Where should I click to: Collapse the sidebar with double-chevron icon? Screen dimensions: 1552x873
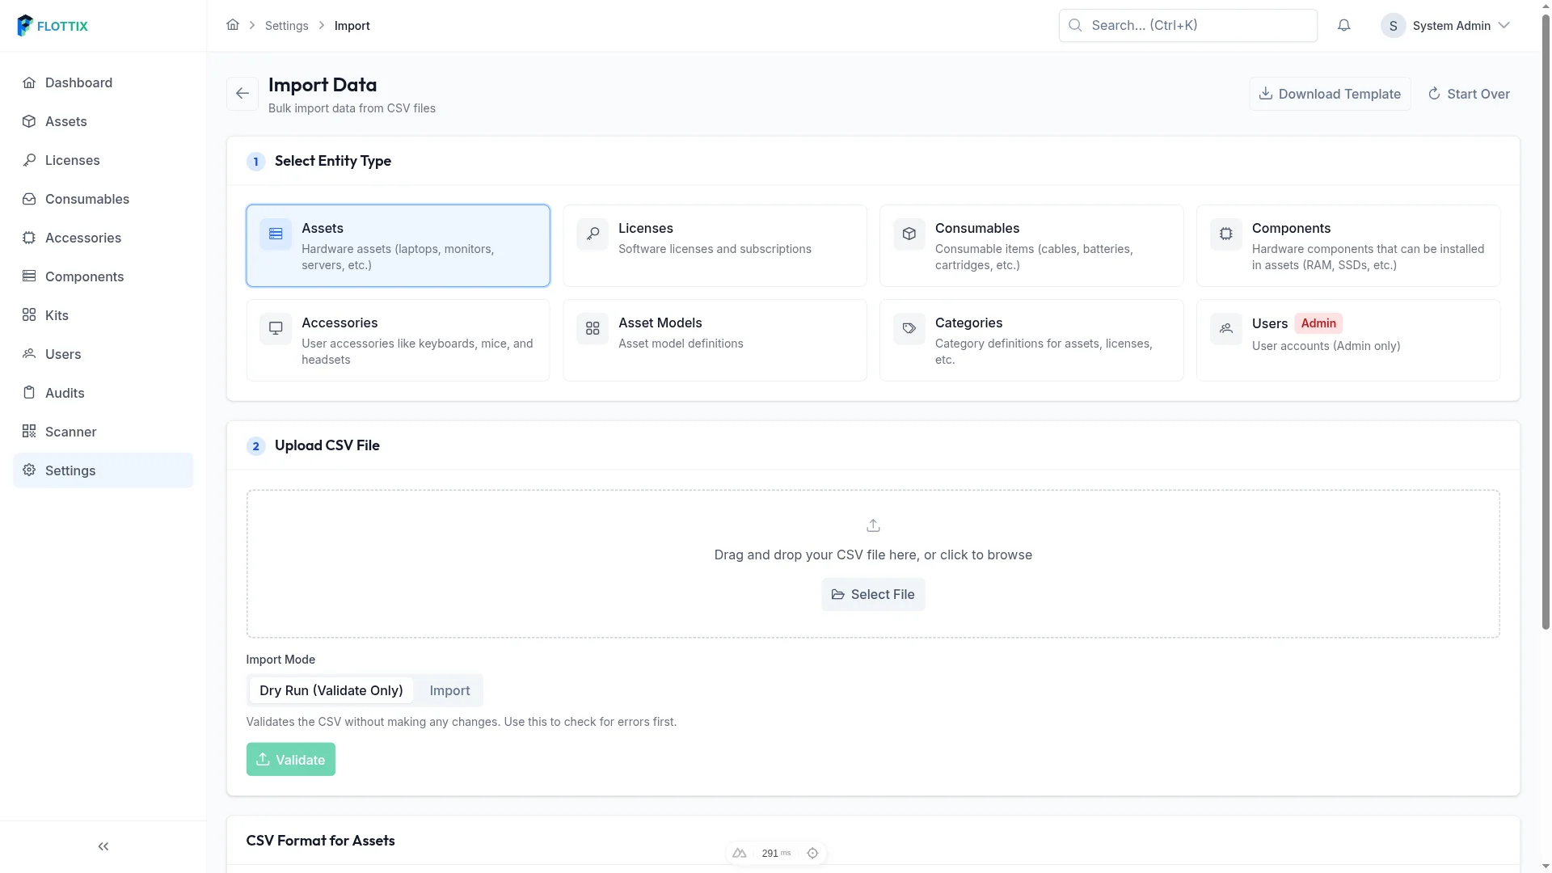[103, 846]
